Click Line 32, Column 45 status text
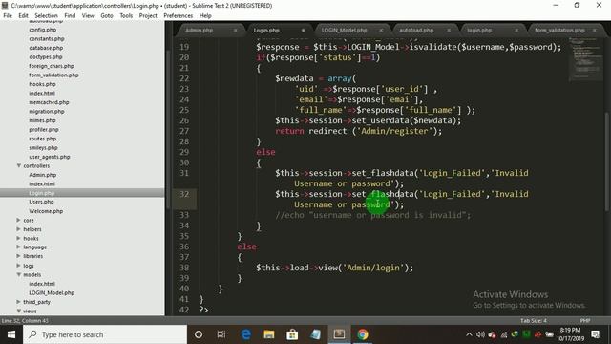This screenshot has height=344, width=611. pyautogui.click(x=25, y=321)
